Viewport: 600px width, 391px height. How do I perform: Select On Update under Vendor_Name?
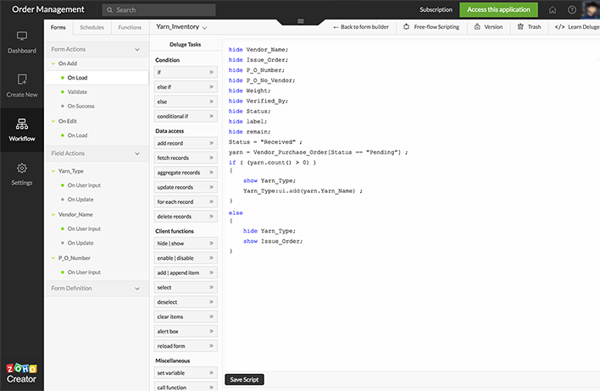point(81,243)
